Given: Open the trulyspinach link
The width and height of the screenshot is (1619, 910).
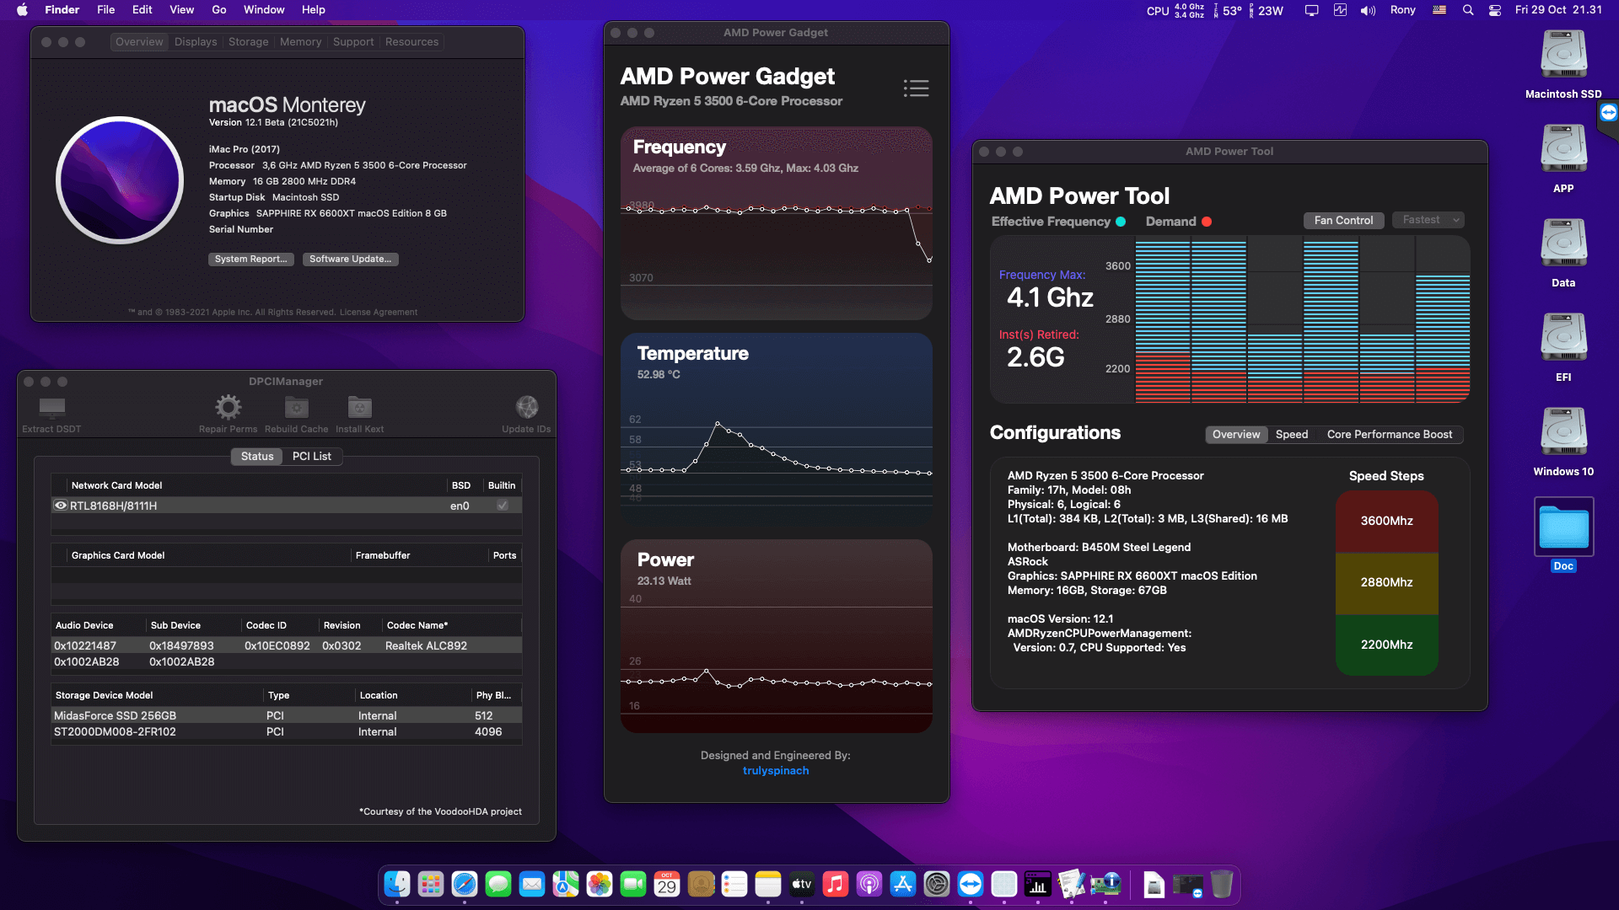Looking at the screenshot, I should (776, 771).
